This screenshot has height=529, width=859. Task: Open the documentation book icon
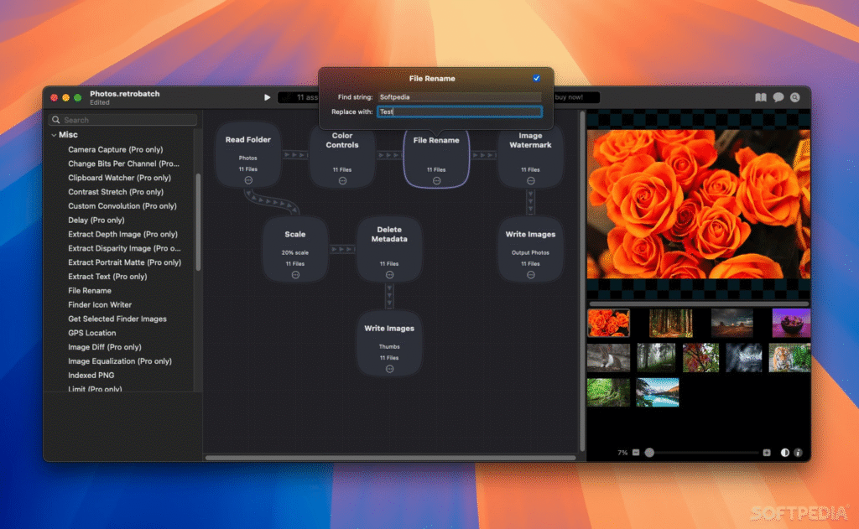click(x=761, y=97)
